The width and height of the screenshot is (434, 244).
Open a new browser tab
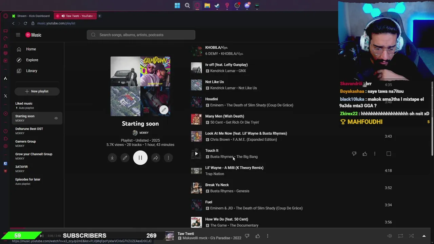tap(99, 16)
